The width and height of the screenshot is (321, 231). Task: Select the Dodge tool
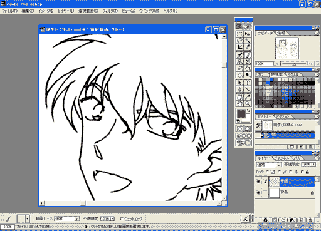click(x=248, y=74)
